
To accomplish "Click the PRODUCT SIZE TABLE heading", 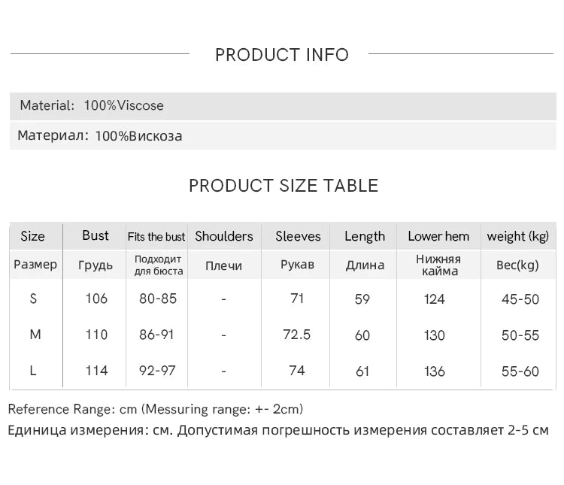I will point(283,186).
